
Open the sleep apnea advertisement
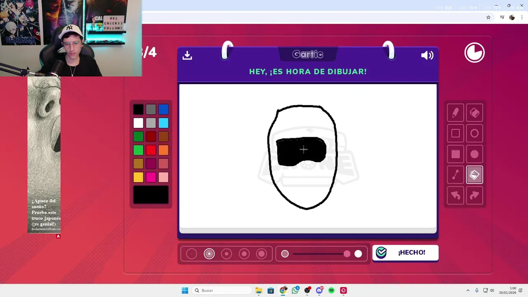coord(44,155)
